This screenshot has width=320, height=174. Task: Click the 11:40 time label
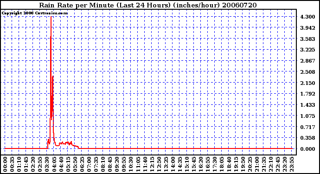(x=145, y=164)
